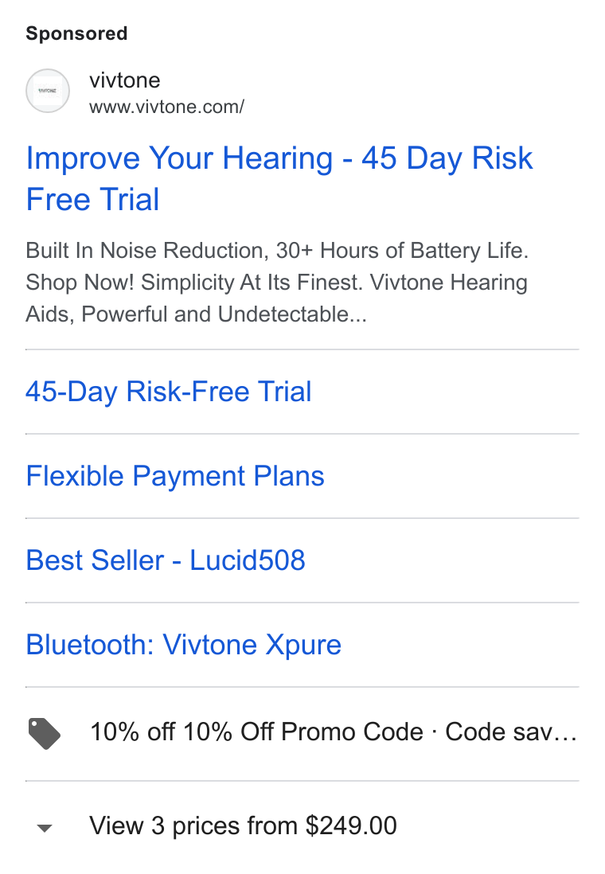Open the 45-Day Risk-Free Trial sitelink
The height and width of the screenshot is (874, 605).
tap(169, 392)
